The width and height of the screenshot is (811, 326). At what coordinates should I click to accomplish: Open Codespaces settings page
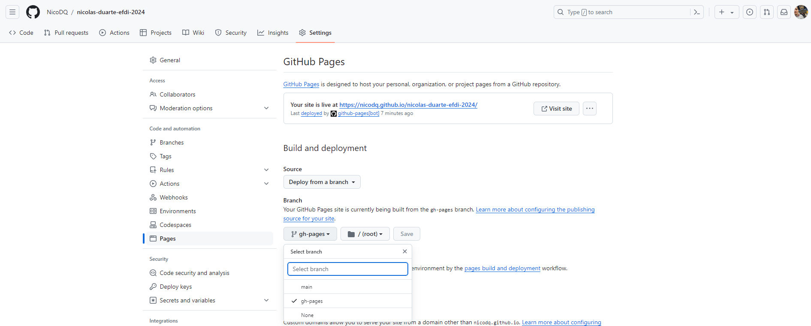coord(210,225)
